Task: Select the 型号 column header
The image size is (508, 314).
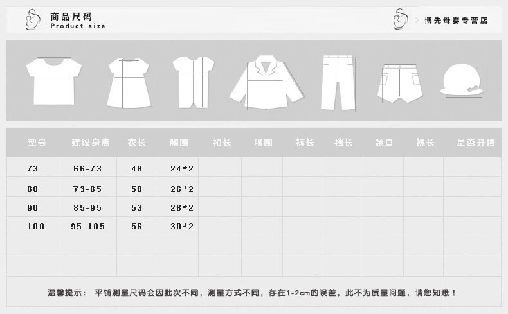Action: point(37,143)
